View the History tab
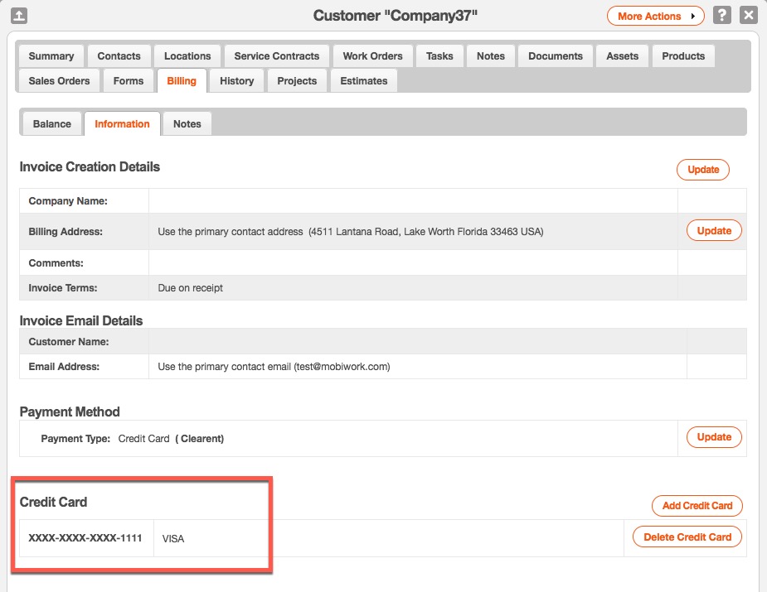 click(236, 81)
